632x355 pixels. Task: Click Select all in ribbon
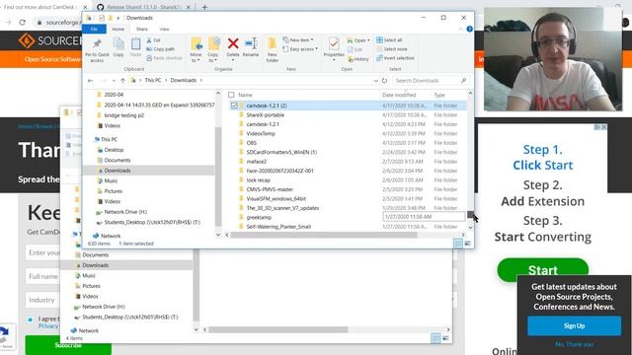click(x=389, y=40)
